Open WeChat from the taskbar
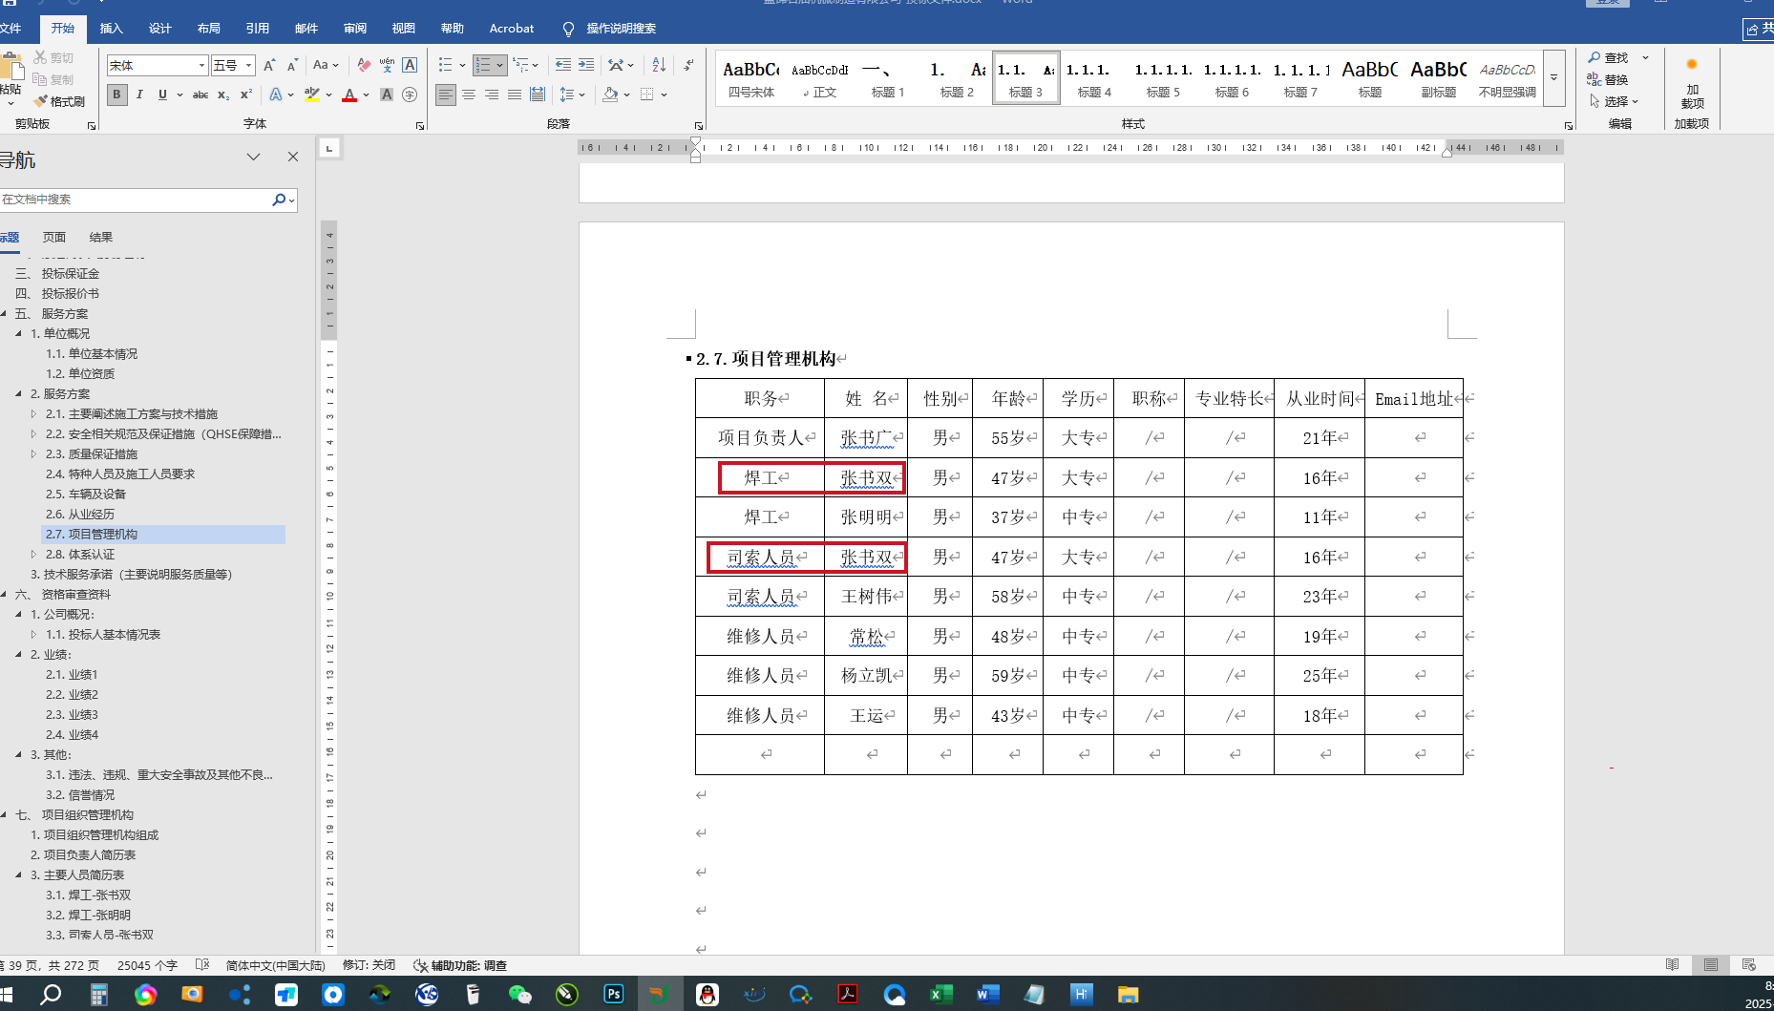The height and width of the screenshot is (1011, 1774). 519,994
